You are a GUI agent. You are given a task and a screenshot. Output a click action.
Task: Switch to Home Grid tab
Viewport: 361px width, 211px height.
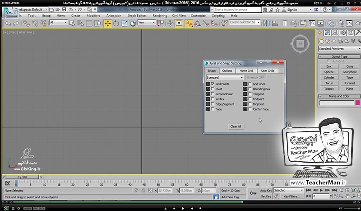(x=246, y=71)
